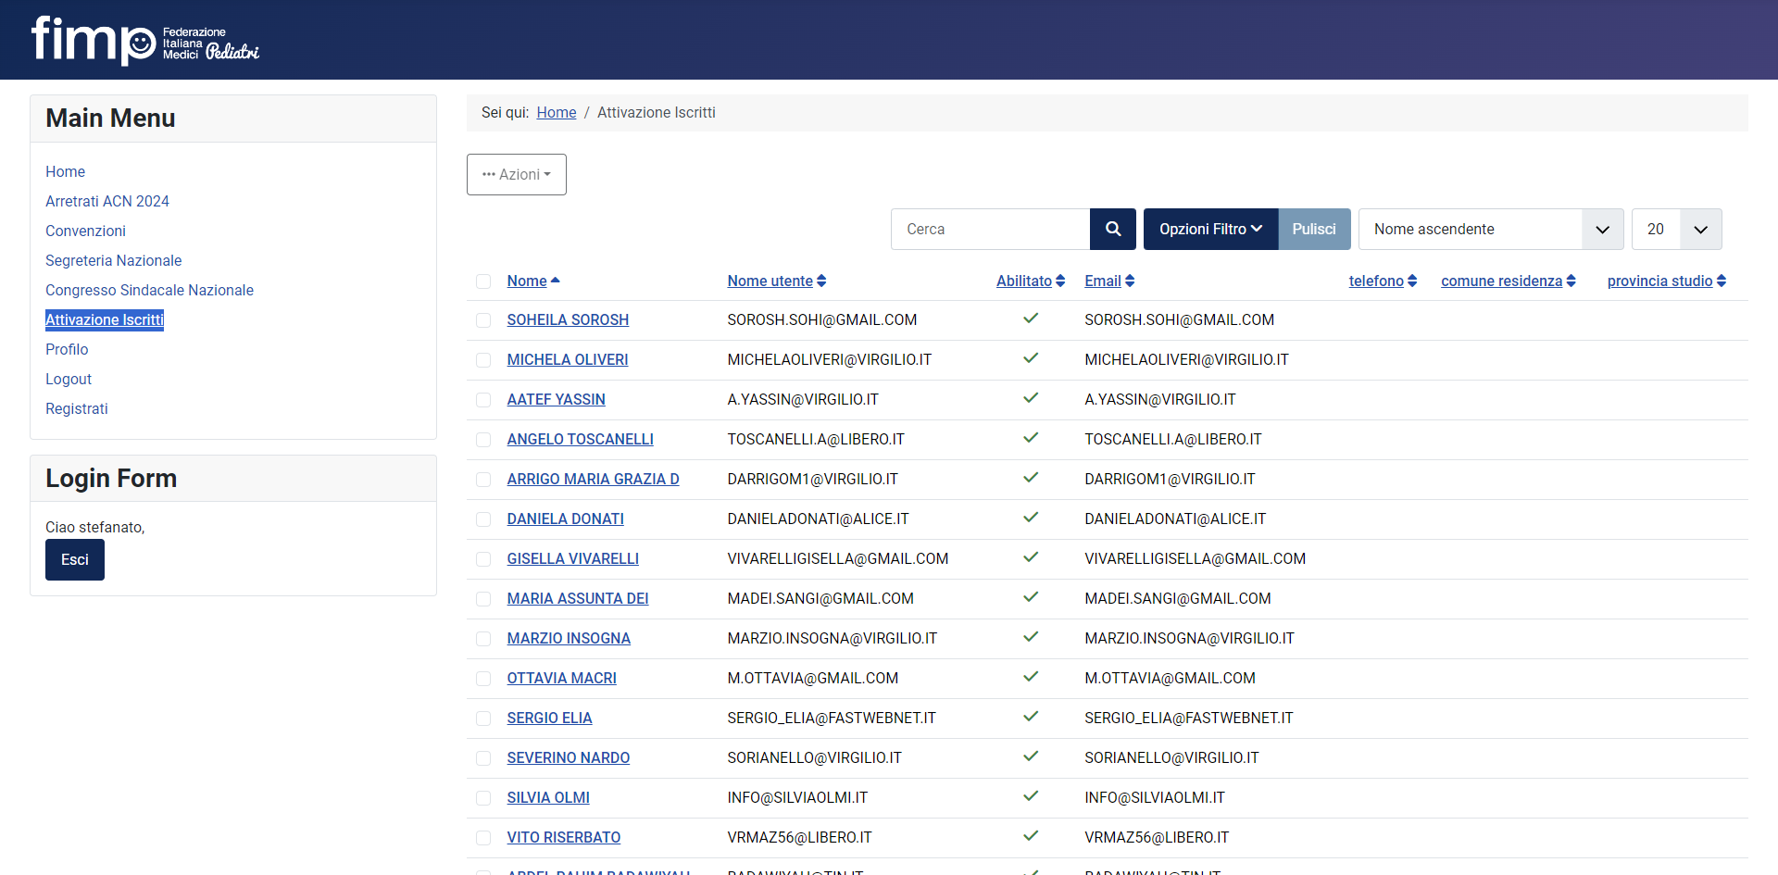Check the box for DANIELA DONATI

coord(483,519)
